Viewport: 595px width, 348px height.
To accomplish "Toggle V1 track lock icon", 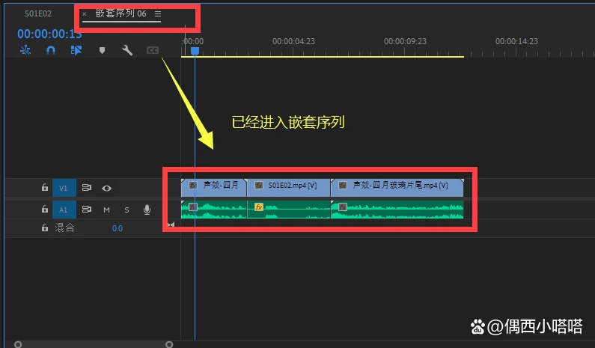I will click(x=45, y=188).
